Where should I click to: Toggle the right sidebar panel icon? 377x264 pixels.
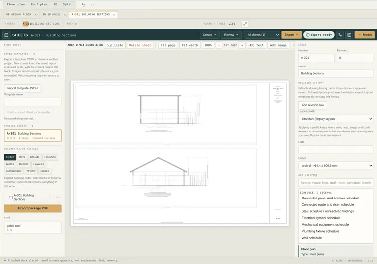(349, 35)
